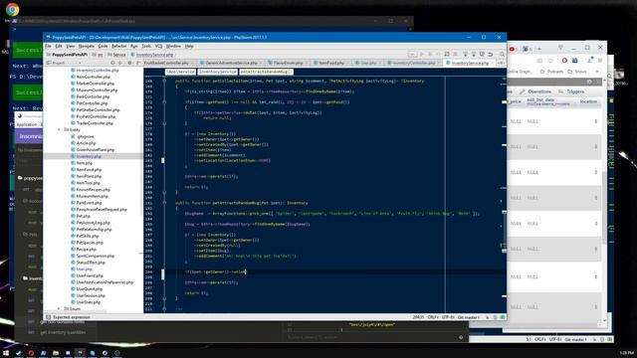Screen dimensions: 637x358
Task: Select MarketController.php in the project tree
Action: click(96, 84)
